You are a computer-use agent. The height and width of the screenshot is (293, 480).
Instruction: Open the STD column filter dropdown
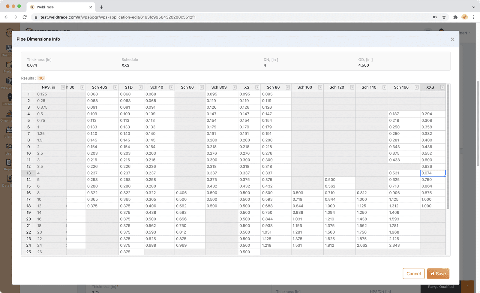click(140, 87)
